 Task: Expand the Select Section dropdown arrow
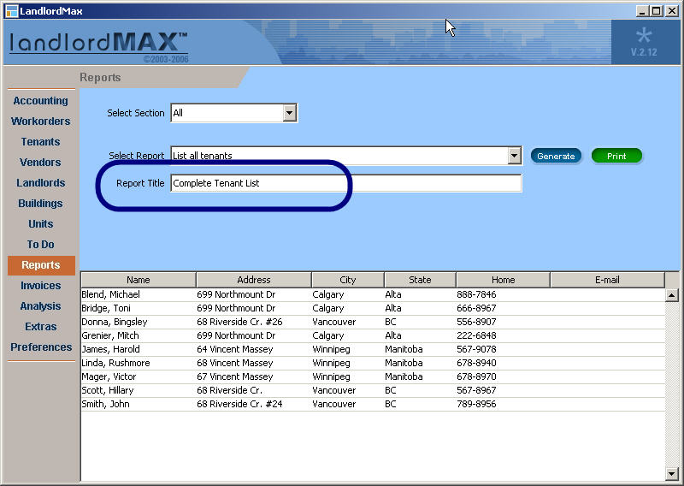289,113
